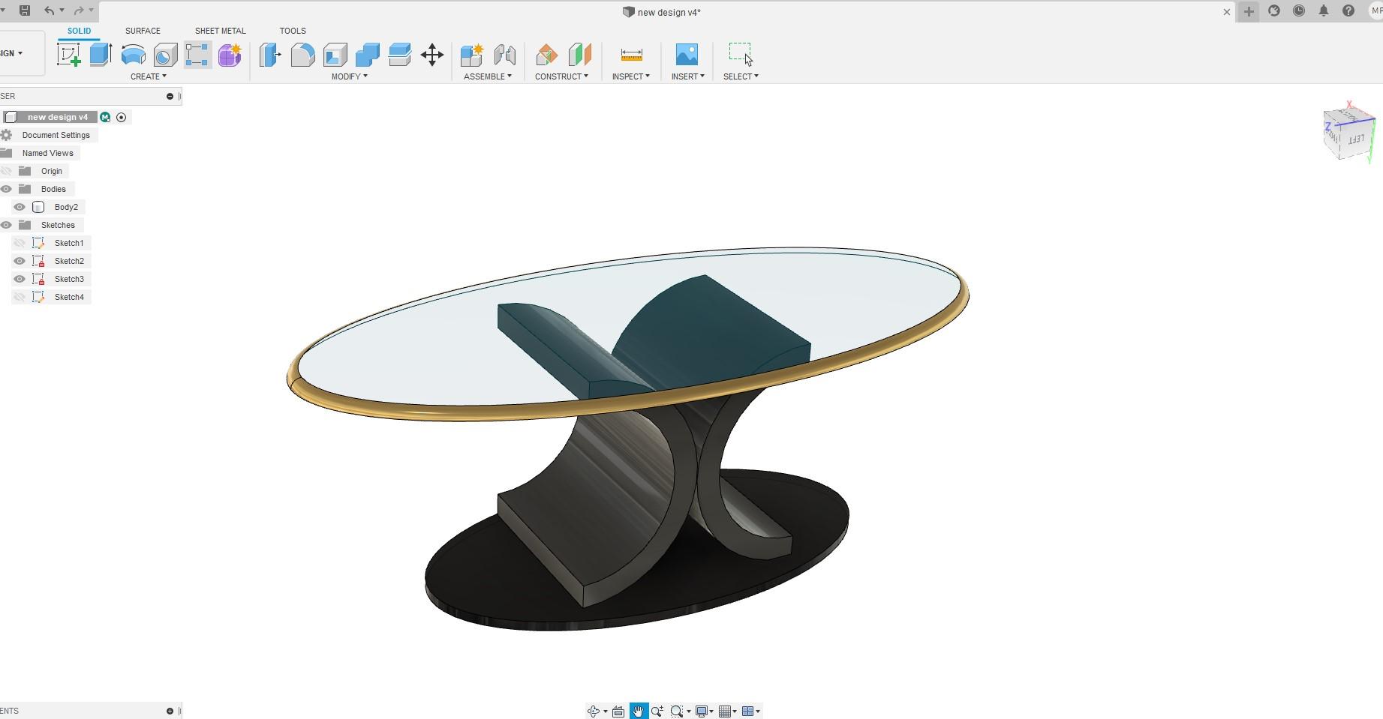
Task: Open the Fillet tool in Modify panel
Action: coord(302,54)
